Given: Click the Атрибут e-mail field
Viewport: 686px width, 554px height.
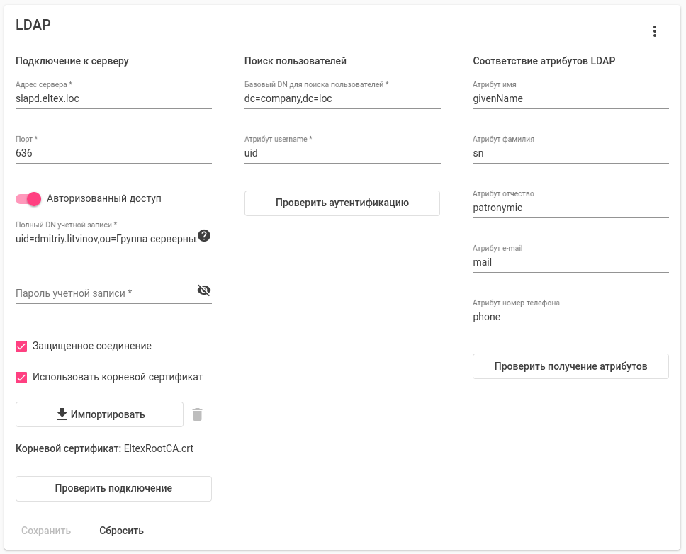Looking at the screenshot, I should (x=570, y=262).
